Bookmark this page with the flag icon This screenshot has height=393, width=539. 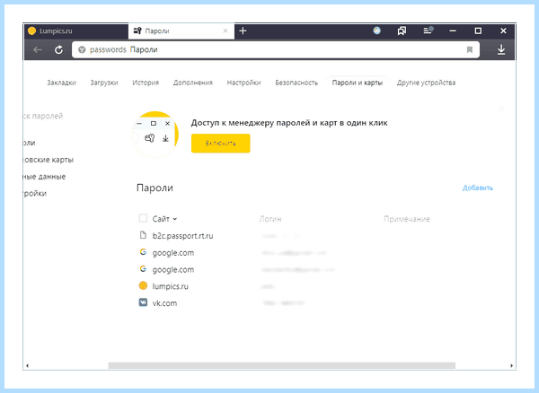tap(470, 49)
